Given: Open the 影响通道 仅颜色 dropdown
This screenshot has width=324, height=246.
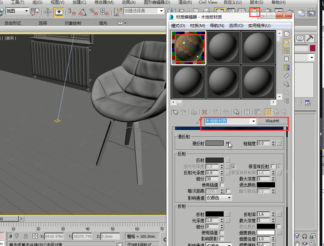Looking at the screenshot, I should [219, 198].
